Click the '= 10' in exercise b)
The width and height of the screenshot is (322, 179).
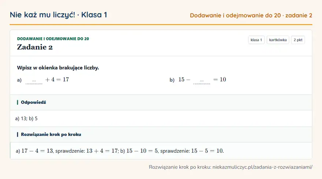coord(220,80)
